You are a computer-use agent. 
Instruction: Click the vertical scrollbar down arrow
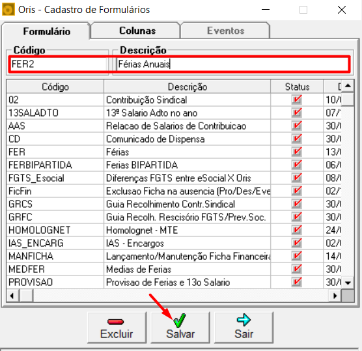pos(348,283)
